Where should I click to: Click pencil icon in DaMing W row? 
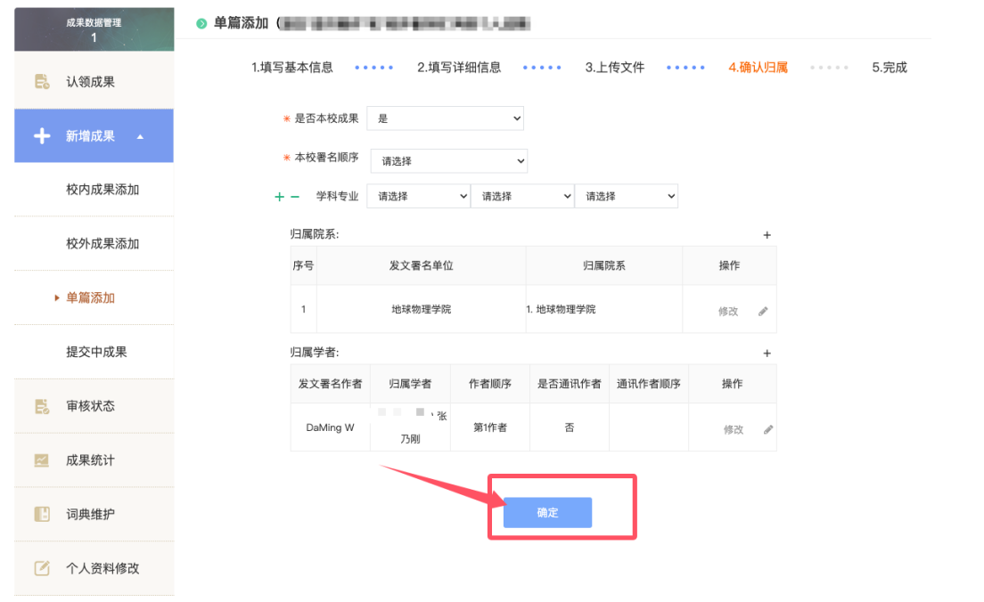click(x=768, y=429)
